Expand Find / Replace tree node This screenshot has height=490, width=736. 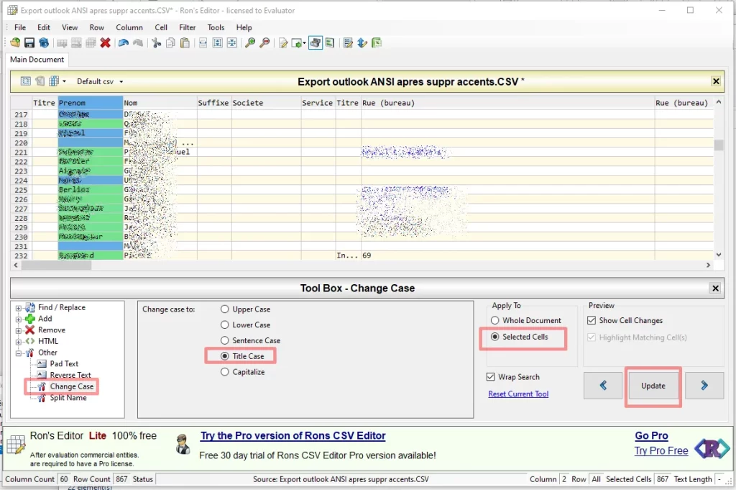(18, 308)
